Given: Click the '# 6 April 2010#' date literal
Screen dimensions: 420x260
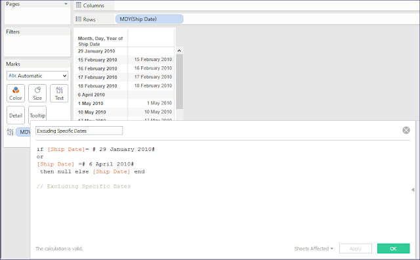Looking at the screenshot, I should click(108, 164).
